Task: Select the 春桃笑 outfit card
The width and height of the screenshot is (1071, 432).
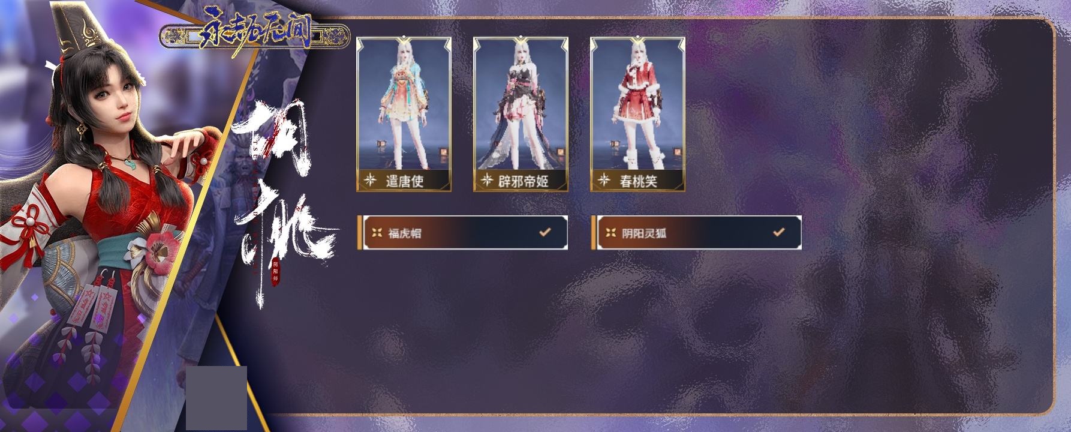Action: pos(638,115)
